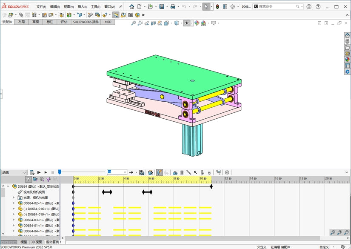Image resolution: width=351 pixels, height=249 pixels.
Task: Open the 视图 (View) menu
Action: pos(69,7)
